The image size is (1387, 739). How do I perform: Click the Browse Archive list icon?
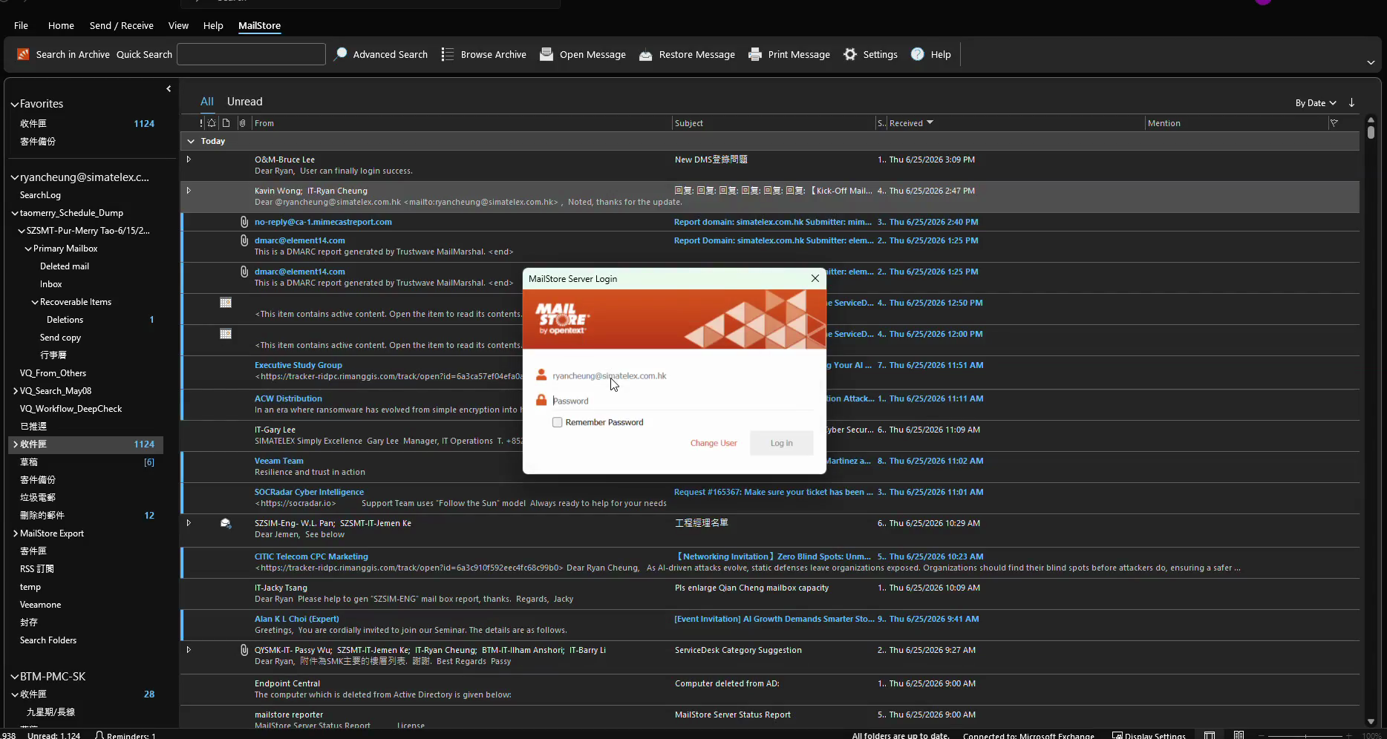pyautogui.click(x=447, y=54)
